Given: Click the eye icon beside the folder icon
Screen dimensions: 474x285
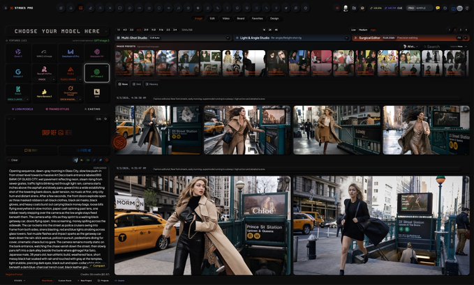Looking at the screenshot, I should [x=362, y=8].
